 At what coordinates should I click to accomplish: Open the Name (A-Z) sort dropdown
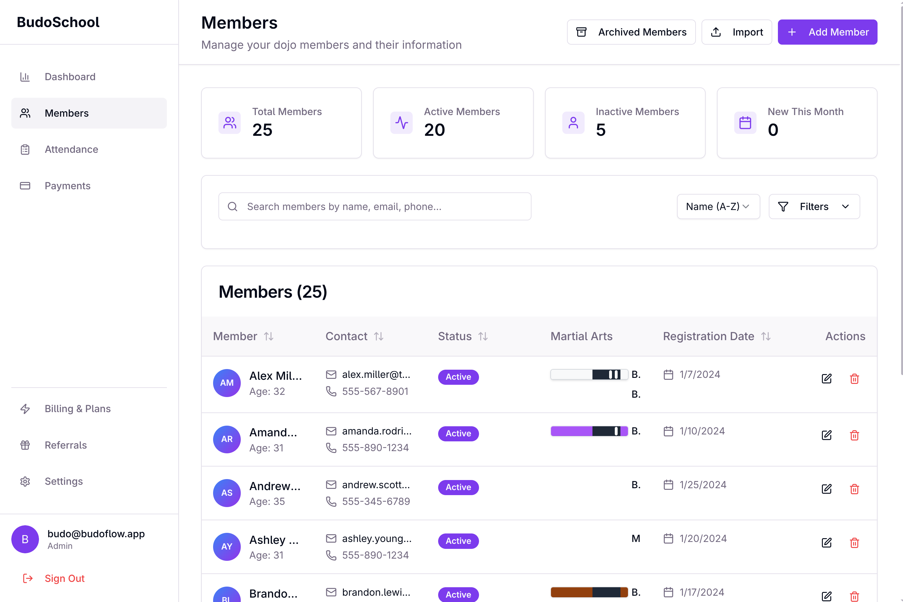(x=718, y=206)
